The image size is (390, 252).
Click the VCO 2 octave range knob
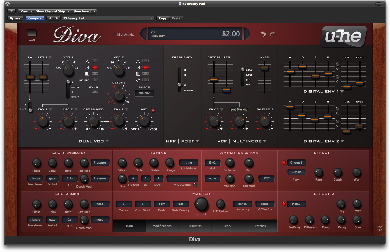click(119, 70)
